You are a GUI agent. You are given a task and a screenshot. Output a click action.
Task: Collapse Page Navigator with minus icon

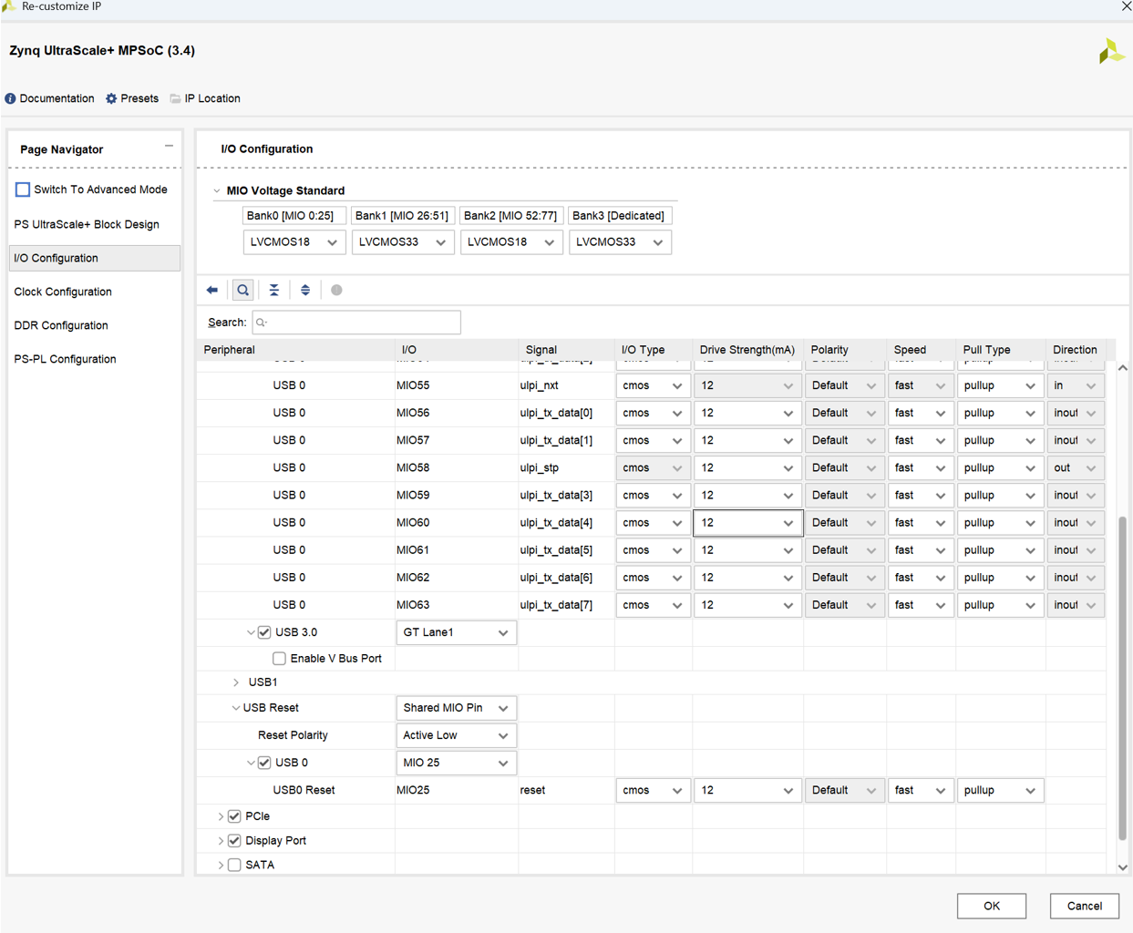(169, 146)
